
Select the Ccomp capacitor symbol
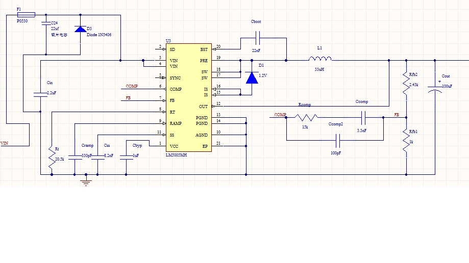click(x=363, y=117)
